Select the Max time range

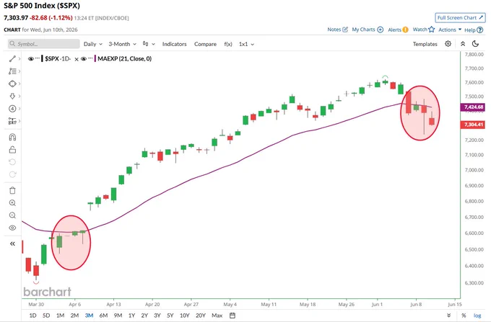(x=217, y=316)
